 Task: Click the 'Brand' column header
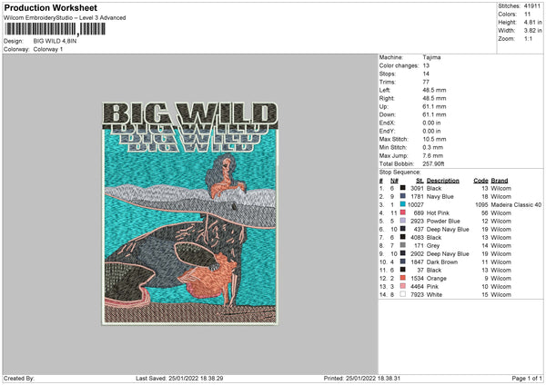point(500,181)
